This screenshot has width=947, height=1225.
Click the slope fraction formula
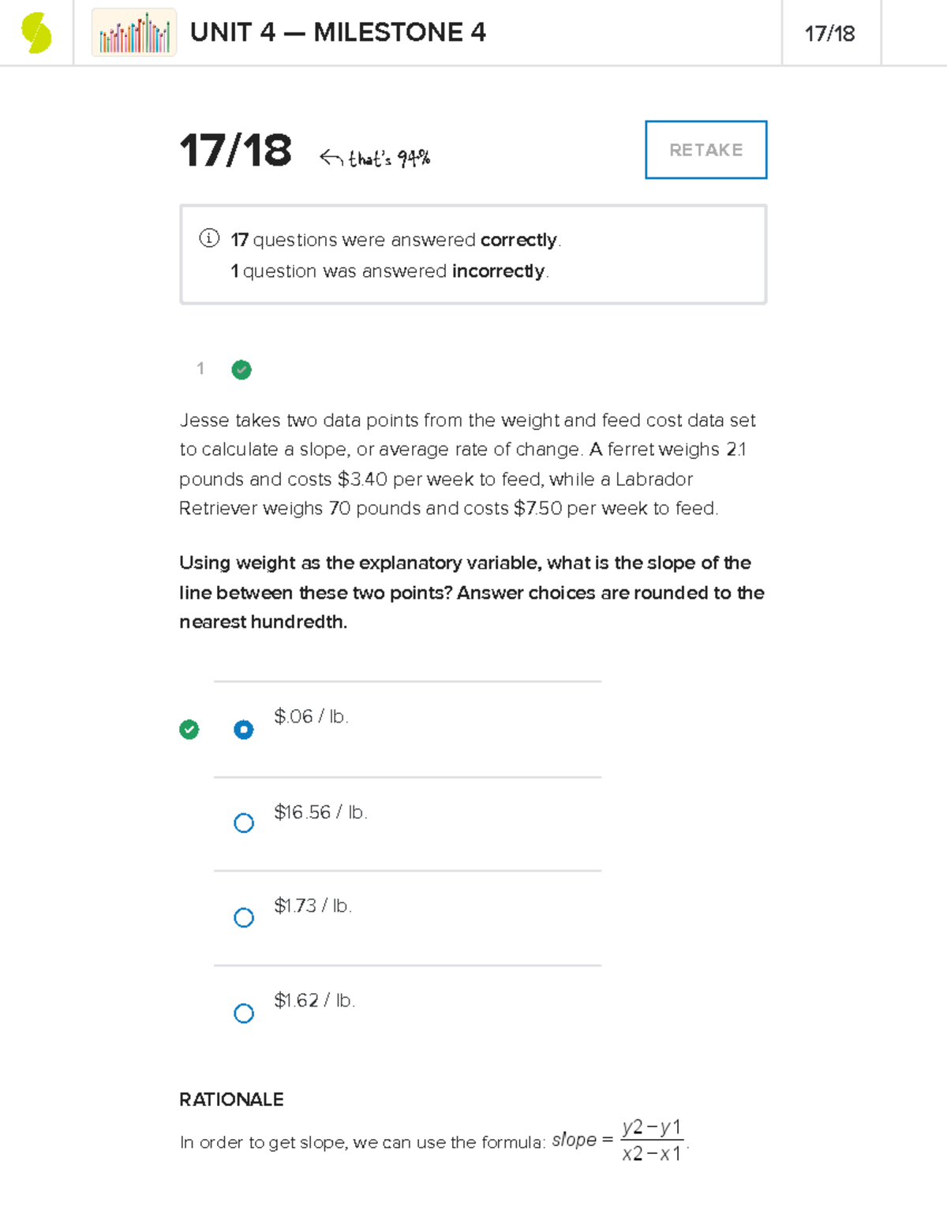coord(651,1141)
